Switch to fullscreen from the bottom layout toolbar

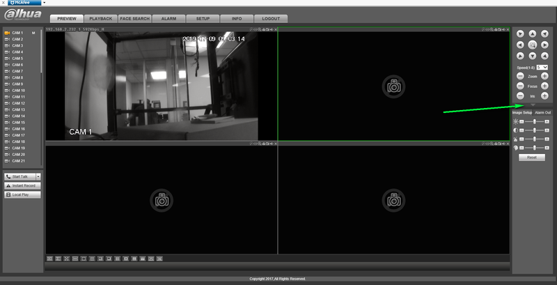(x=66, y=259)
